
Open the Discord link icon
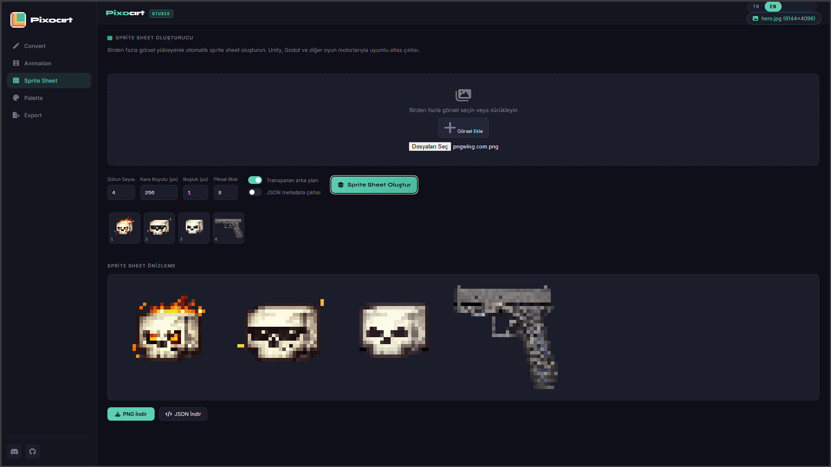14,451
